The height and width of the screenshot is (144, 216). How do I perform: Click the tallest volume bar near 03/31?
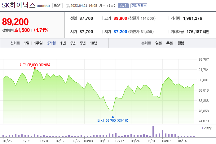153,132
